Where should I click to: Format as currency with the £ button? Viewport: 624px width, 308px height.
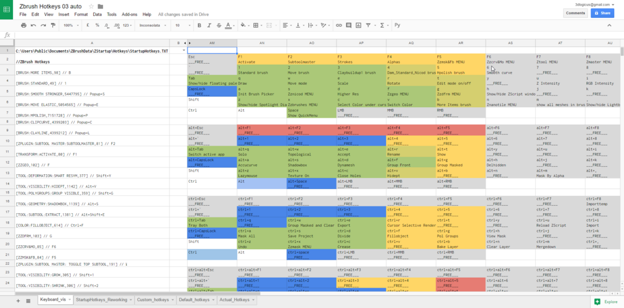click(x=88, y=25)
